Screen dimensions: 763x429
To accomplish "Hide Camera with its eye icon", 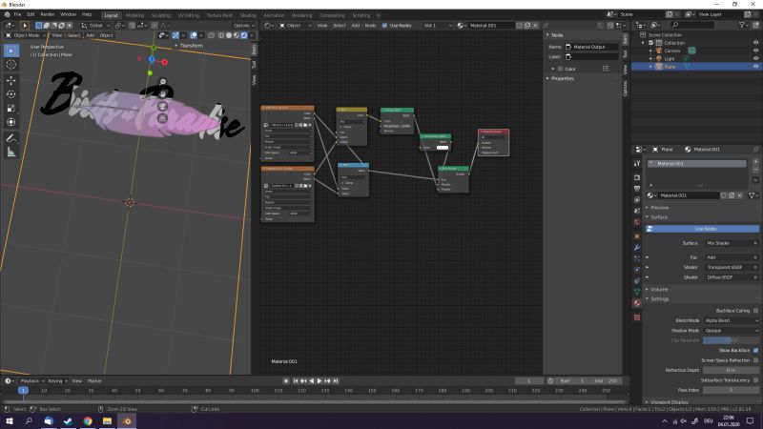I will [755, 51].
